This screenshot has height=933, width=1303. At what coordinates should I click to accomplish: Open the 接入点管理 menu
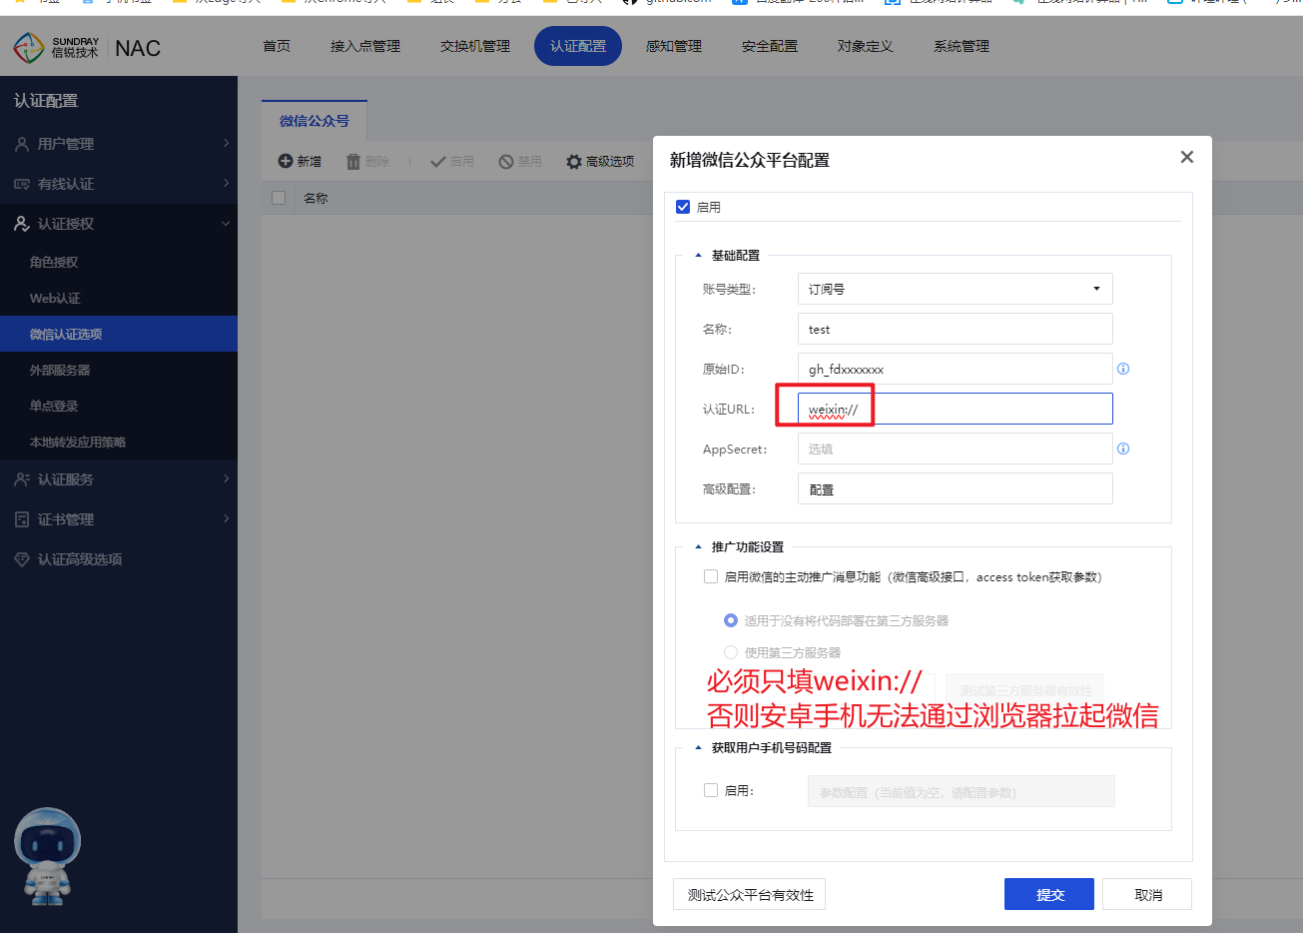pos(365,46)
